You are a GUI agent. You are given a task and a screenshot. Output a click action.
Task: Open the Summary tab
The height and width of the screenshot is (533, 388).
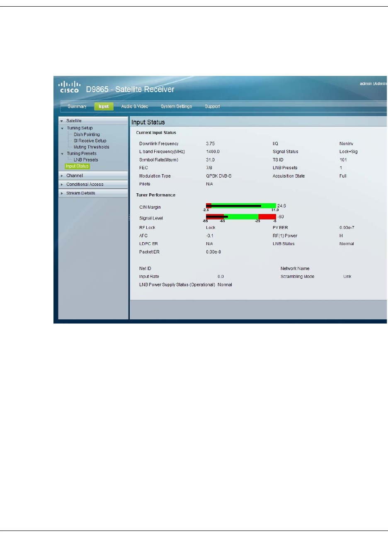(x=77, y=107)
